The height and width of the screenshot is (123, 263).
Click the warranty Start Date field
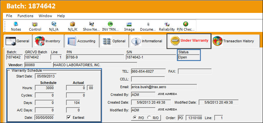pos(46,76)
